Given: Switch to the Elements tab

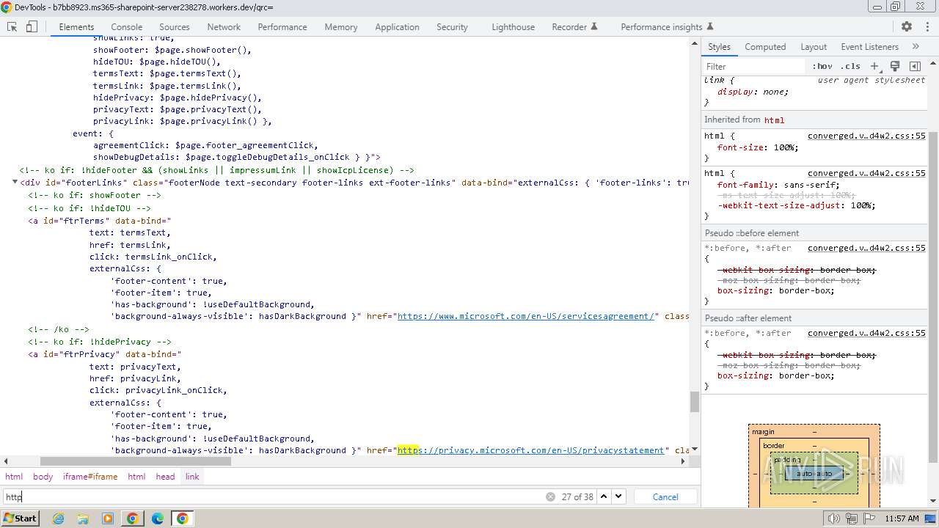Looking at the screenshot, I should click(x=76, y=26).
